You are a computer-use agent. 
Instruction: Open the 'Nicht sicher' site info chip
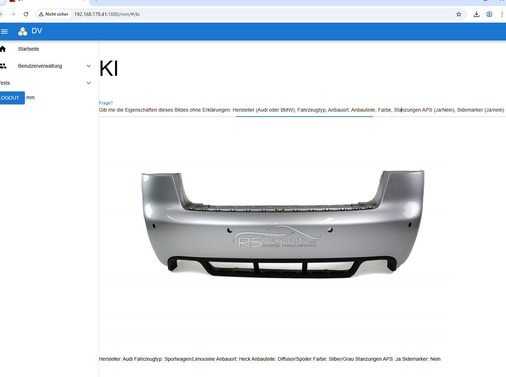click(x=54, y=14)
